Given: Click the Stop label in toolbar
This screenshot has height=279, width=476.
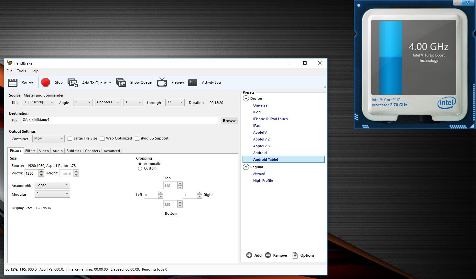Looking at the screenshot, I should tap(59, 82).
